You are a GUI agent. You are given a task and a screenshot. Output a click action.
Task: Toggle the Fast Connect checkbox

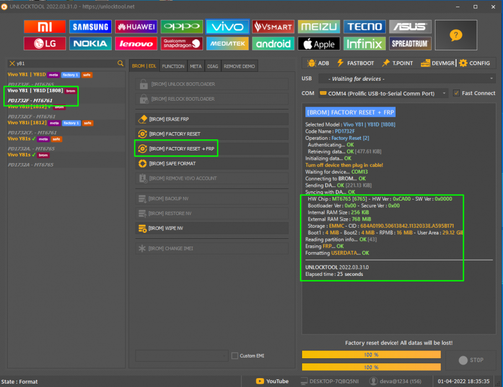[456, 93]
